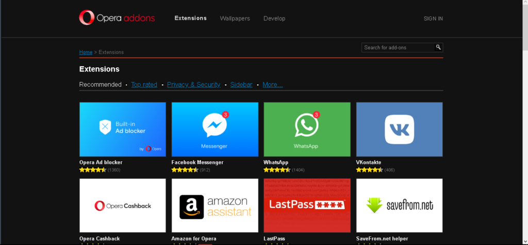Click the page scrollbar up arrow
This screenshot has height=245, width=528.
pos(525,3)
